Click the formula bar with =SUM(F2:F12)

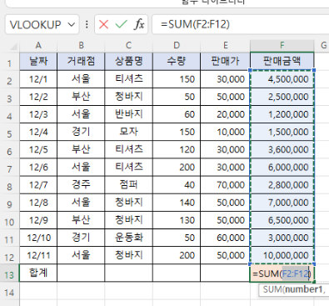click(241, 24)
